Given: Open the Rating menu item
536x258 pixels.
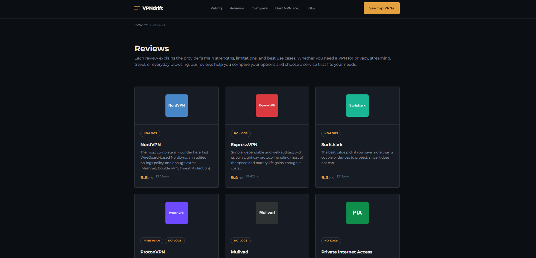Looking at the screenshot, I should click(216, 8).
